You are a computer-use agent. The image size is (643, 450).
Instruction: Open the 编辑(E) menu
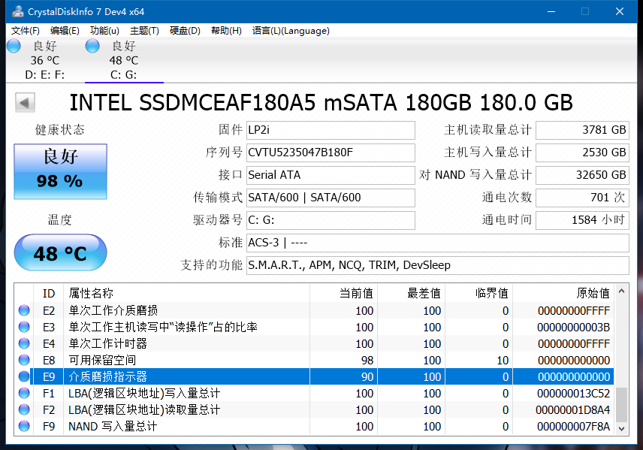pos(65,31)
